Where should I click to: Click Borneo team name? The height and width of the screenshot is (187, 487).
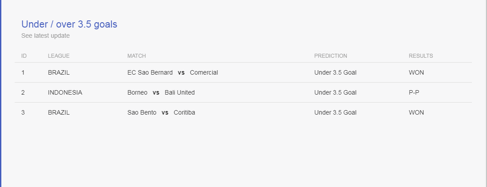(x=137, y=92)
